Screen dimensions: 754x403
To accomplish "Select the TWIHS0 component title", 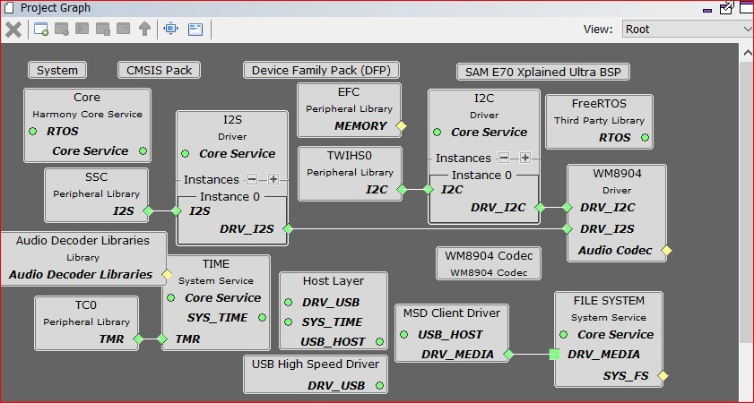I will (350, 156).
